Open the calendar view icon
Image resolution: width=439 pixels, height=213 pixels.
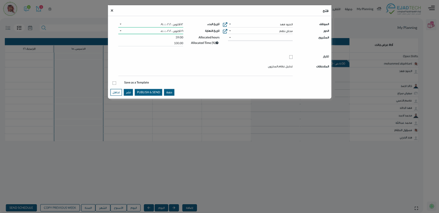click(30, 28)
